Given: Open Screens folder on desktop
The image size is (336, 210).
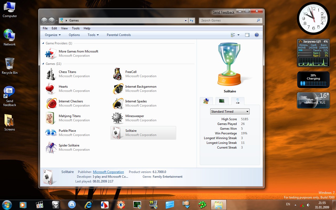Looking at the screenshot, I should (x=10, y=123).
